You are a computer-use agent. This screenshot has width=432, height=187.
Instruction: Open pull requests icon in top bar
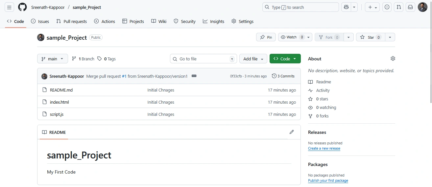399,7
